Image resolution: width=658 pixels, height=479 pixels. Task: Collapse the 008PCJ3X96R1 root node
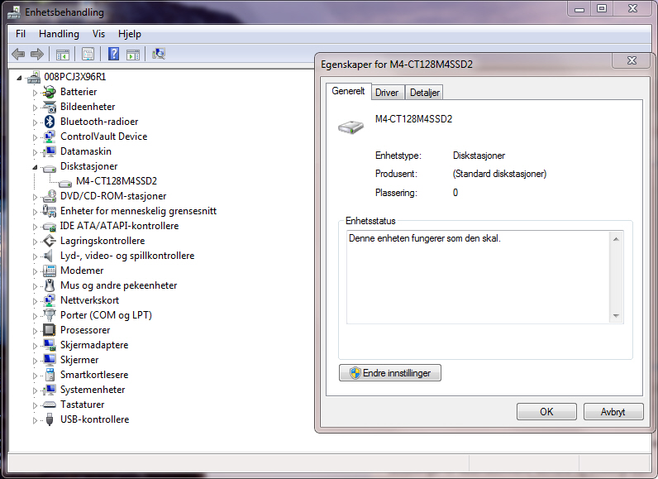click(19, 78)
